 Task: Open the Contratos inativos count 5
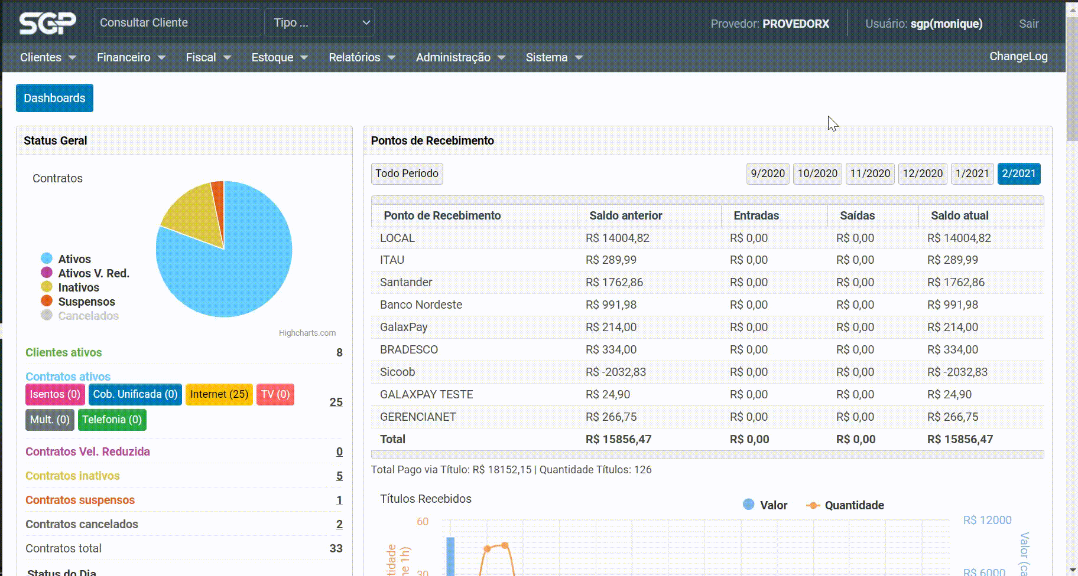coord(339,476)
